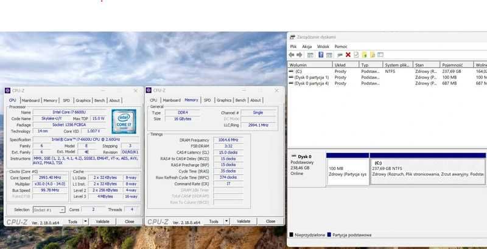This screenshot has height=249, width=487.
Task: Click the Back arrow in Disk Management toolbar
Action: [x=292, y=55]
